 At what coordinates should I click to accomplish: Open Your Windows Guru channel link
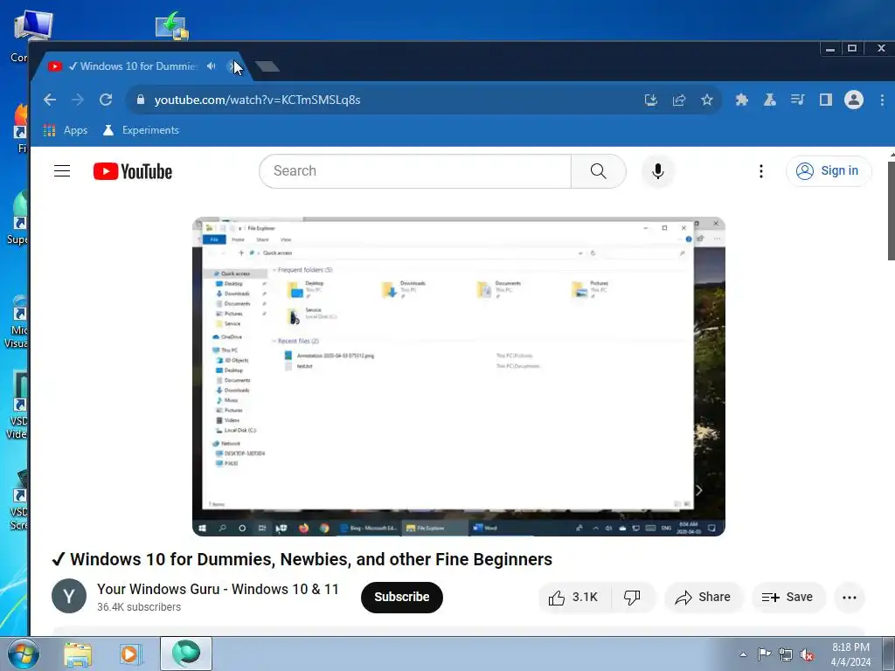coord(218,589)
